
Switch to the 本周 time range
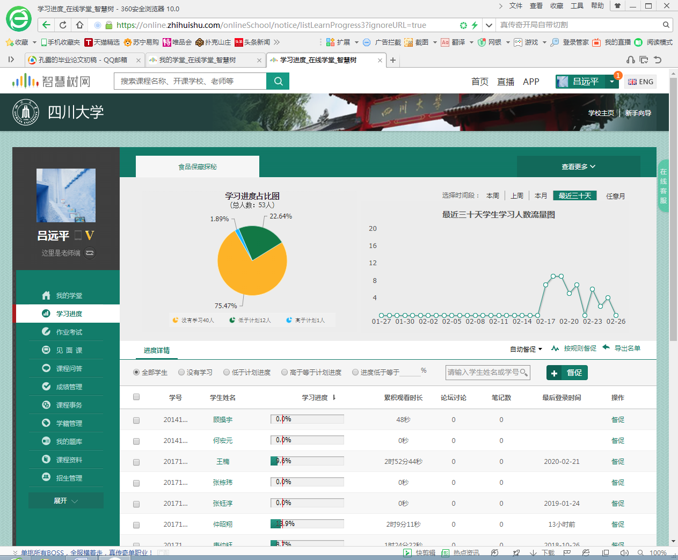click(x=492, y=196)
